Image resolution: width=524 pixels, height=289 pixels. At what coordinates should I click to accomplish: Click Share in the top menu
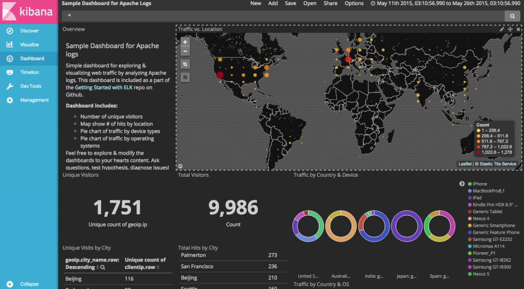point(330,4)
